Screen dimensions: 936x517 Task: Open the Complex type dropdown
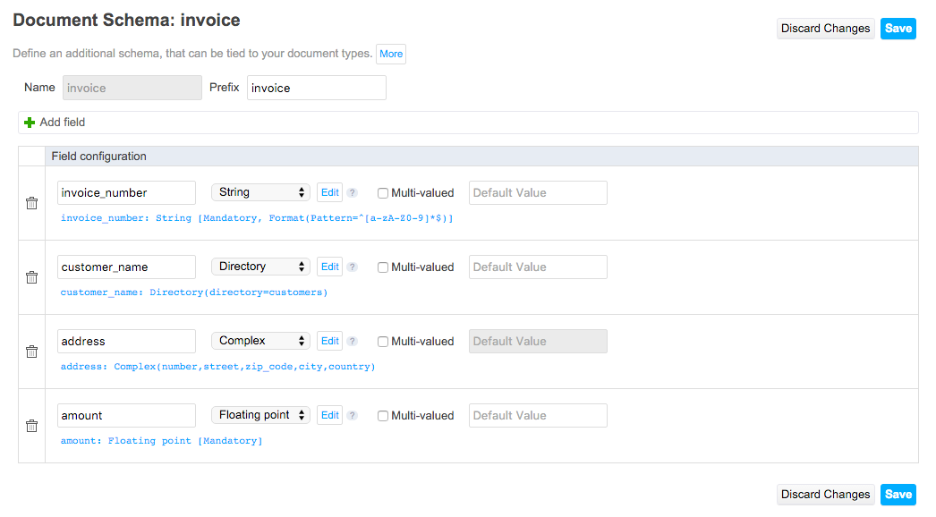[260, 340]
